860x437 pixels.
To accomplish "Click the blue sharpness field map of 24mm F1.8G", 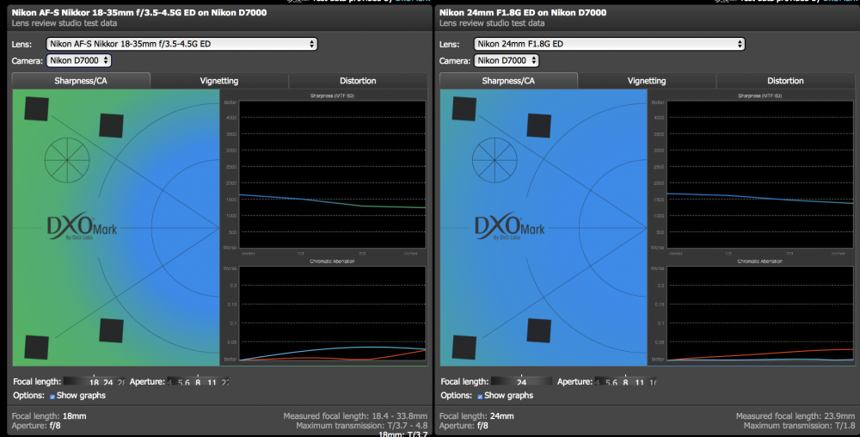I will [544, 228].
